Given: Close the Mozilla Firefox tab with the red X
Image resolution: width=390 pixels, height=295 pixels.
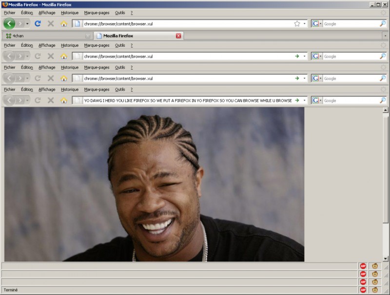Looking at the screenshot, I should click(178, 36).
